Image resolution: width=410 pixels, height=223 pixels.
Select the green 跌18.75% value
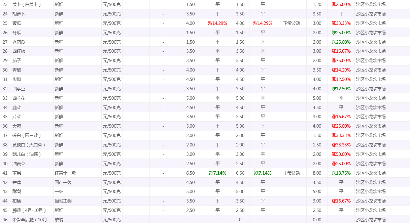341,173
